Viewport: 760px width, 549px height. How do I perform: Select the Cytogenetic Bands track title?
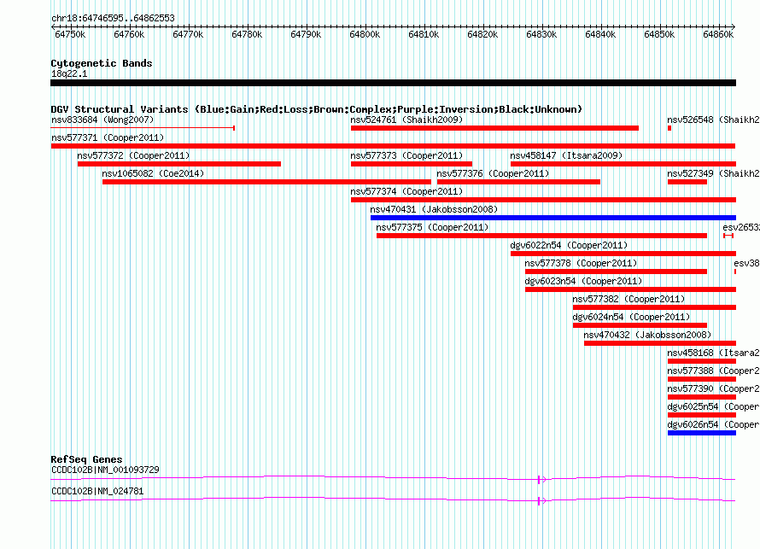[x=102, y=63]
